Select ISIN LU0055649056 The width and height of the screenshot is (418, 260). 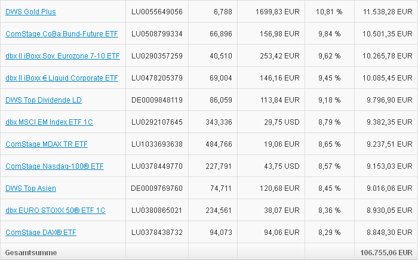157,12
